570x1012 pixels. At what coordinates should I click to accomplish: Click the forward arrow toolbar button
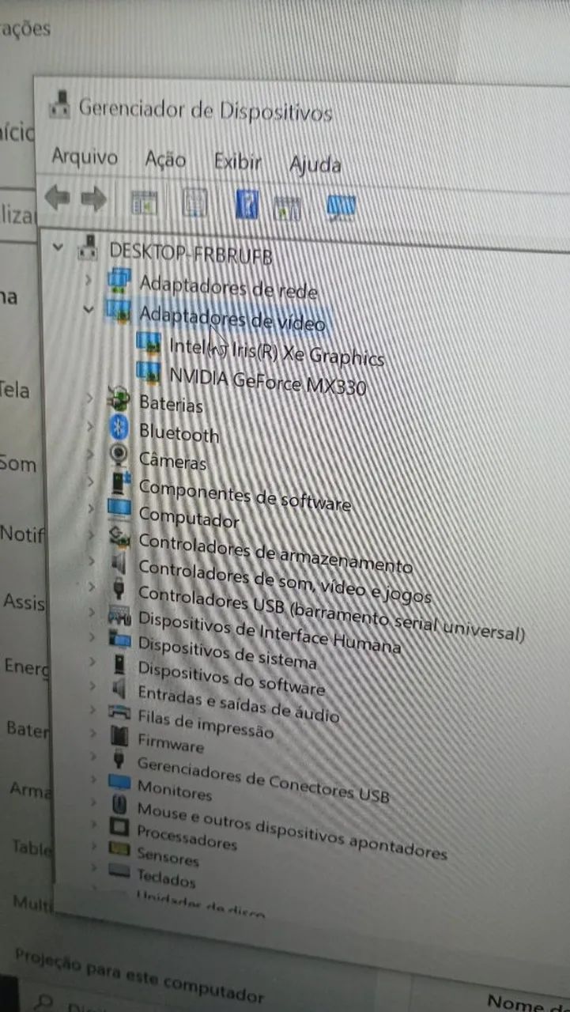(x=93, y=198)
